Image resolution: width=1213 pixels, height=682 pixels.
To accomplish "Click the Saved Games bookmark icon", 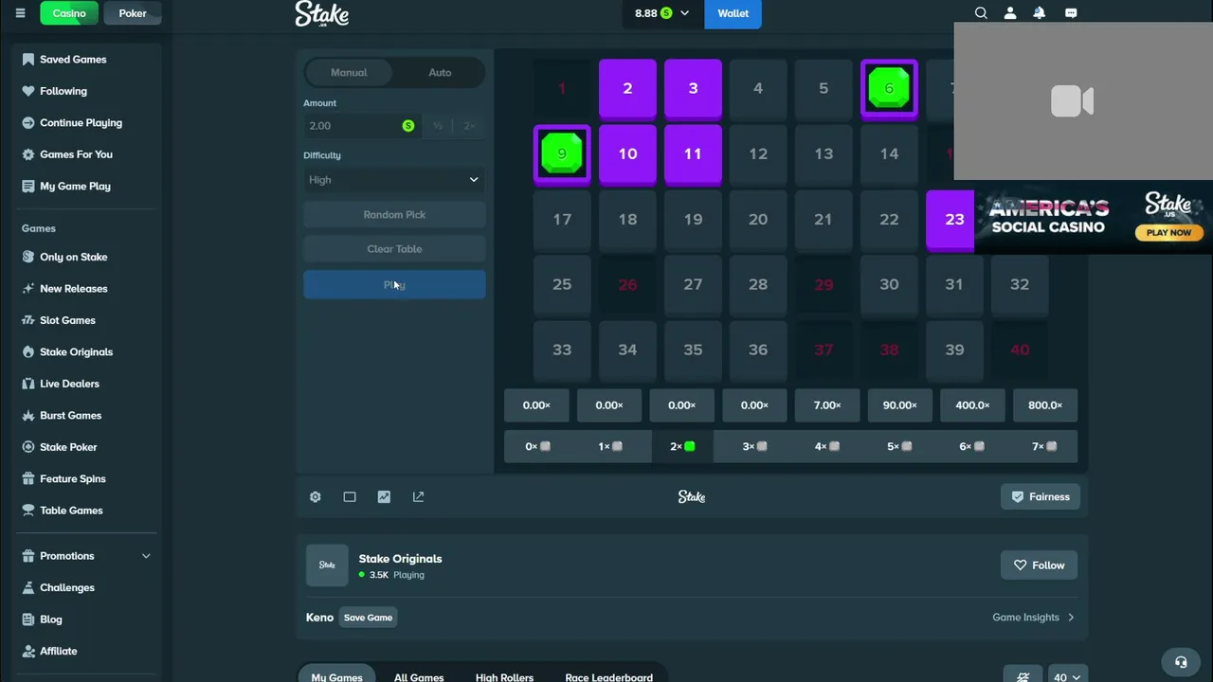I will 28,59.
